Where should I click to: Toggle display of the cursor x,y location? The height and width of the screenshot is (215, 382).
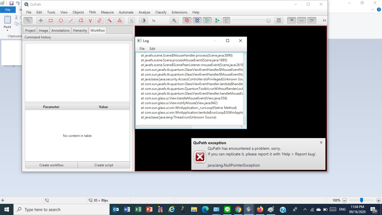tap(301, 20)
